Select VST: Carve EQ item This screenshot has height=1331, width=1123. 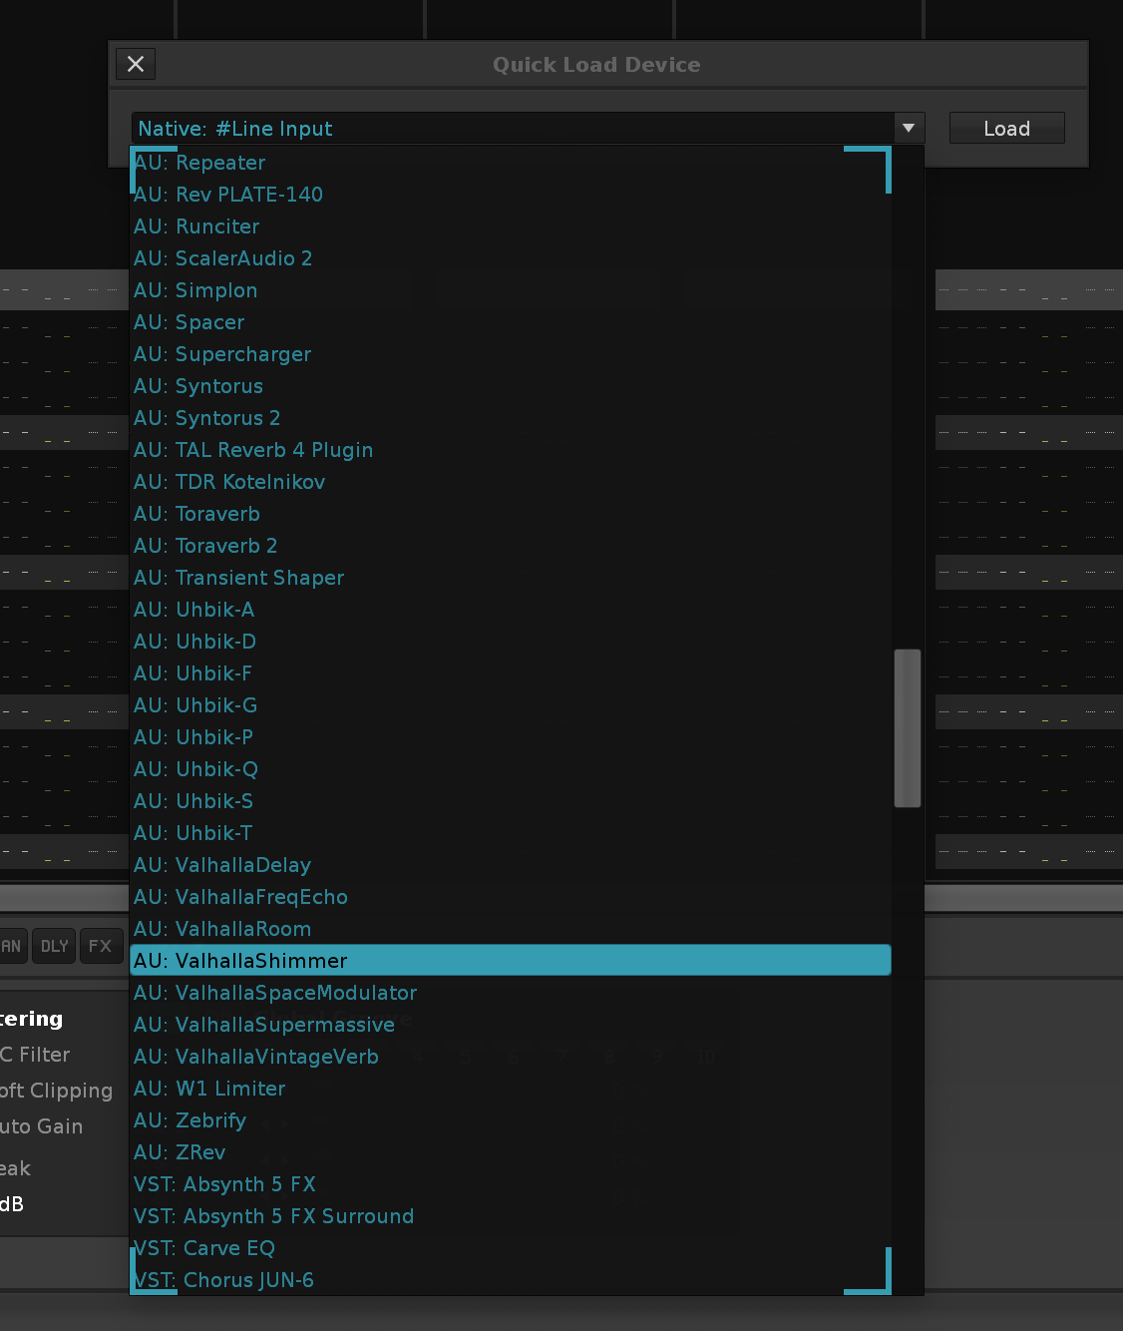click(x=204, y=1248)
